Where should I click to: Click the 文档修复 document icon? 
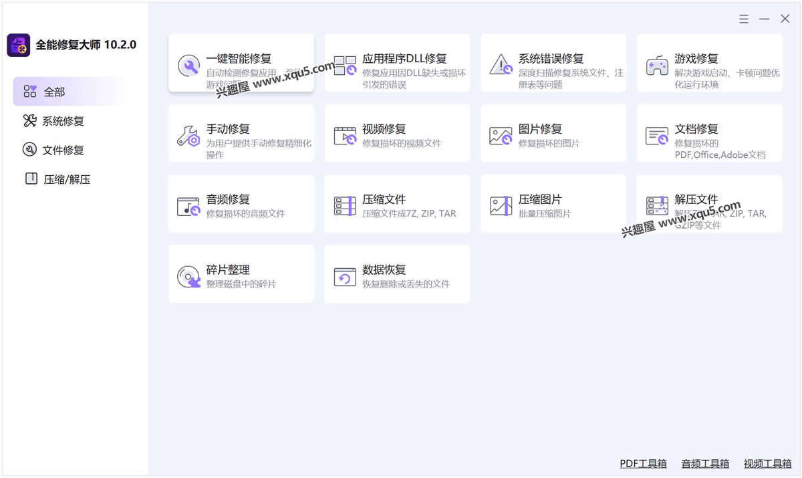pos(657,136)
